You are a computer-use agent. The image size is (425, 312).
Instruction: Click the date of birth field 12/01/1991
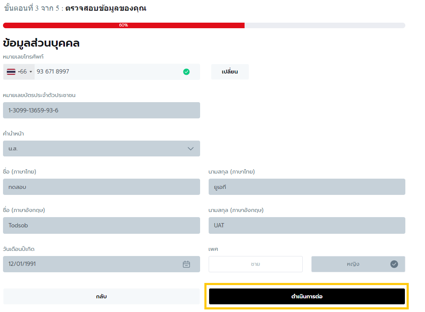coord(101,264)
